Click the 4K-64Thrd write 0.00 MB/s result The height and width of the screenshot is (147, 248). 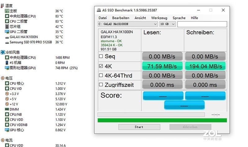click(x=205, y=76)
